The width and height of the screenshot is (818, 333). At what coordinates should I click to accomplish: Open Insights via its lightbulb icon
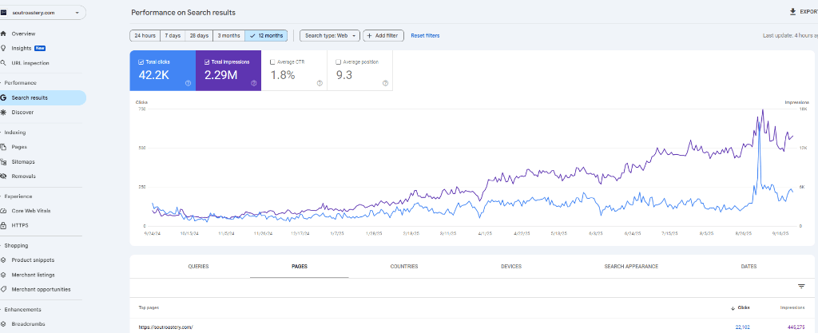pos(4,48)
